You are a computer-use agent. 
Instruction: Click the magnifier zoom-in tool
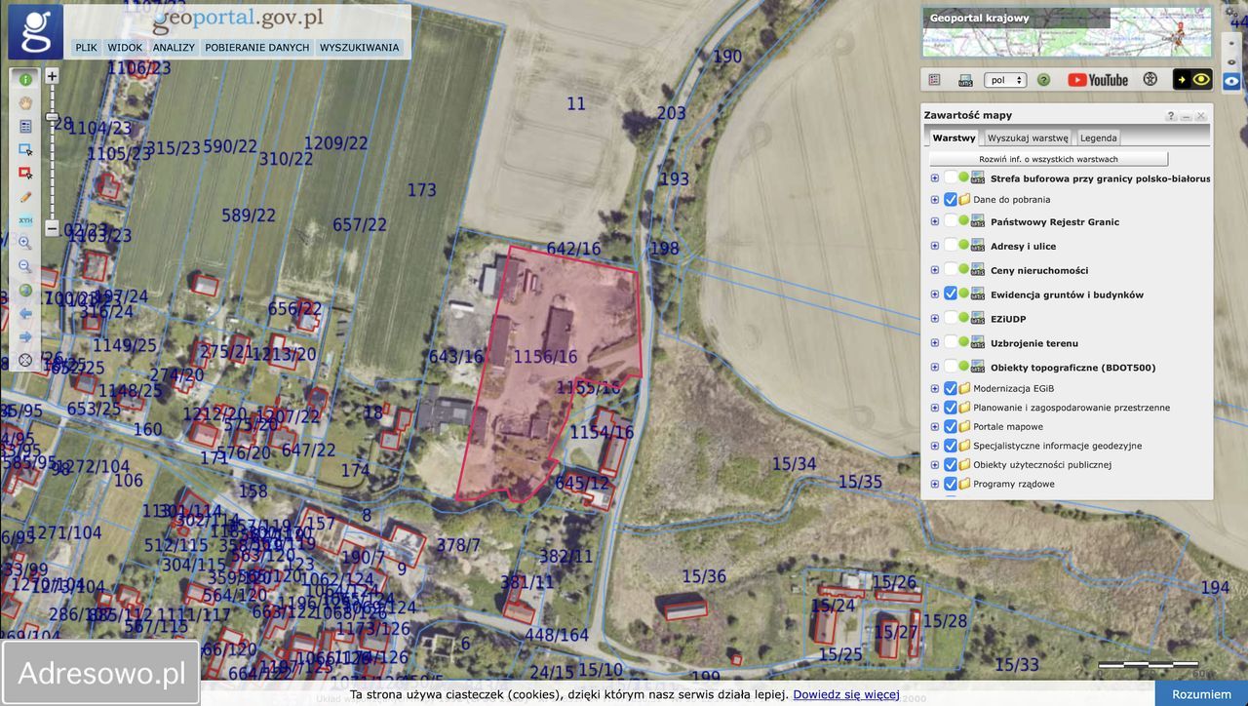click(25, 243)
